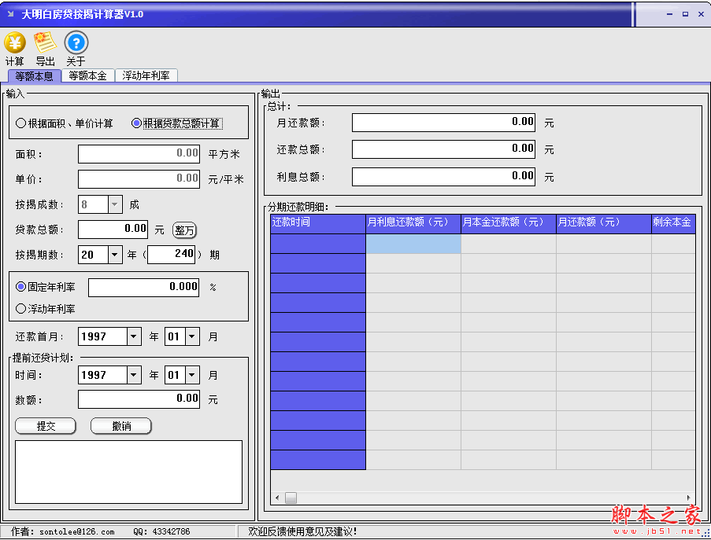The height and width of the screenshot is (540, 711).
Task: Click the QQ: 43342786 status text
Action: 161,532
